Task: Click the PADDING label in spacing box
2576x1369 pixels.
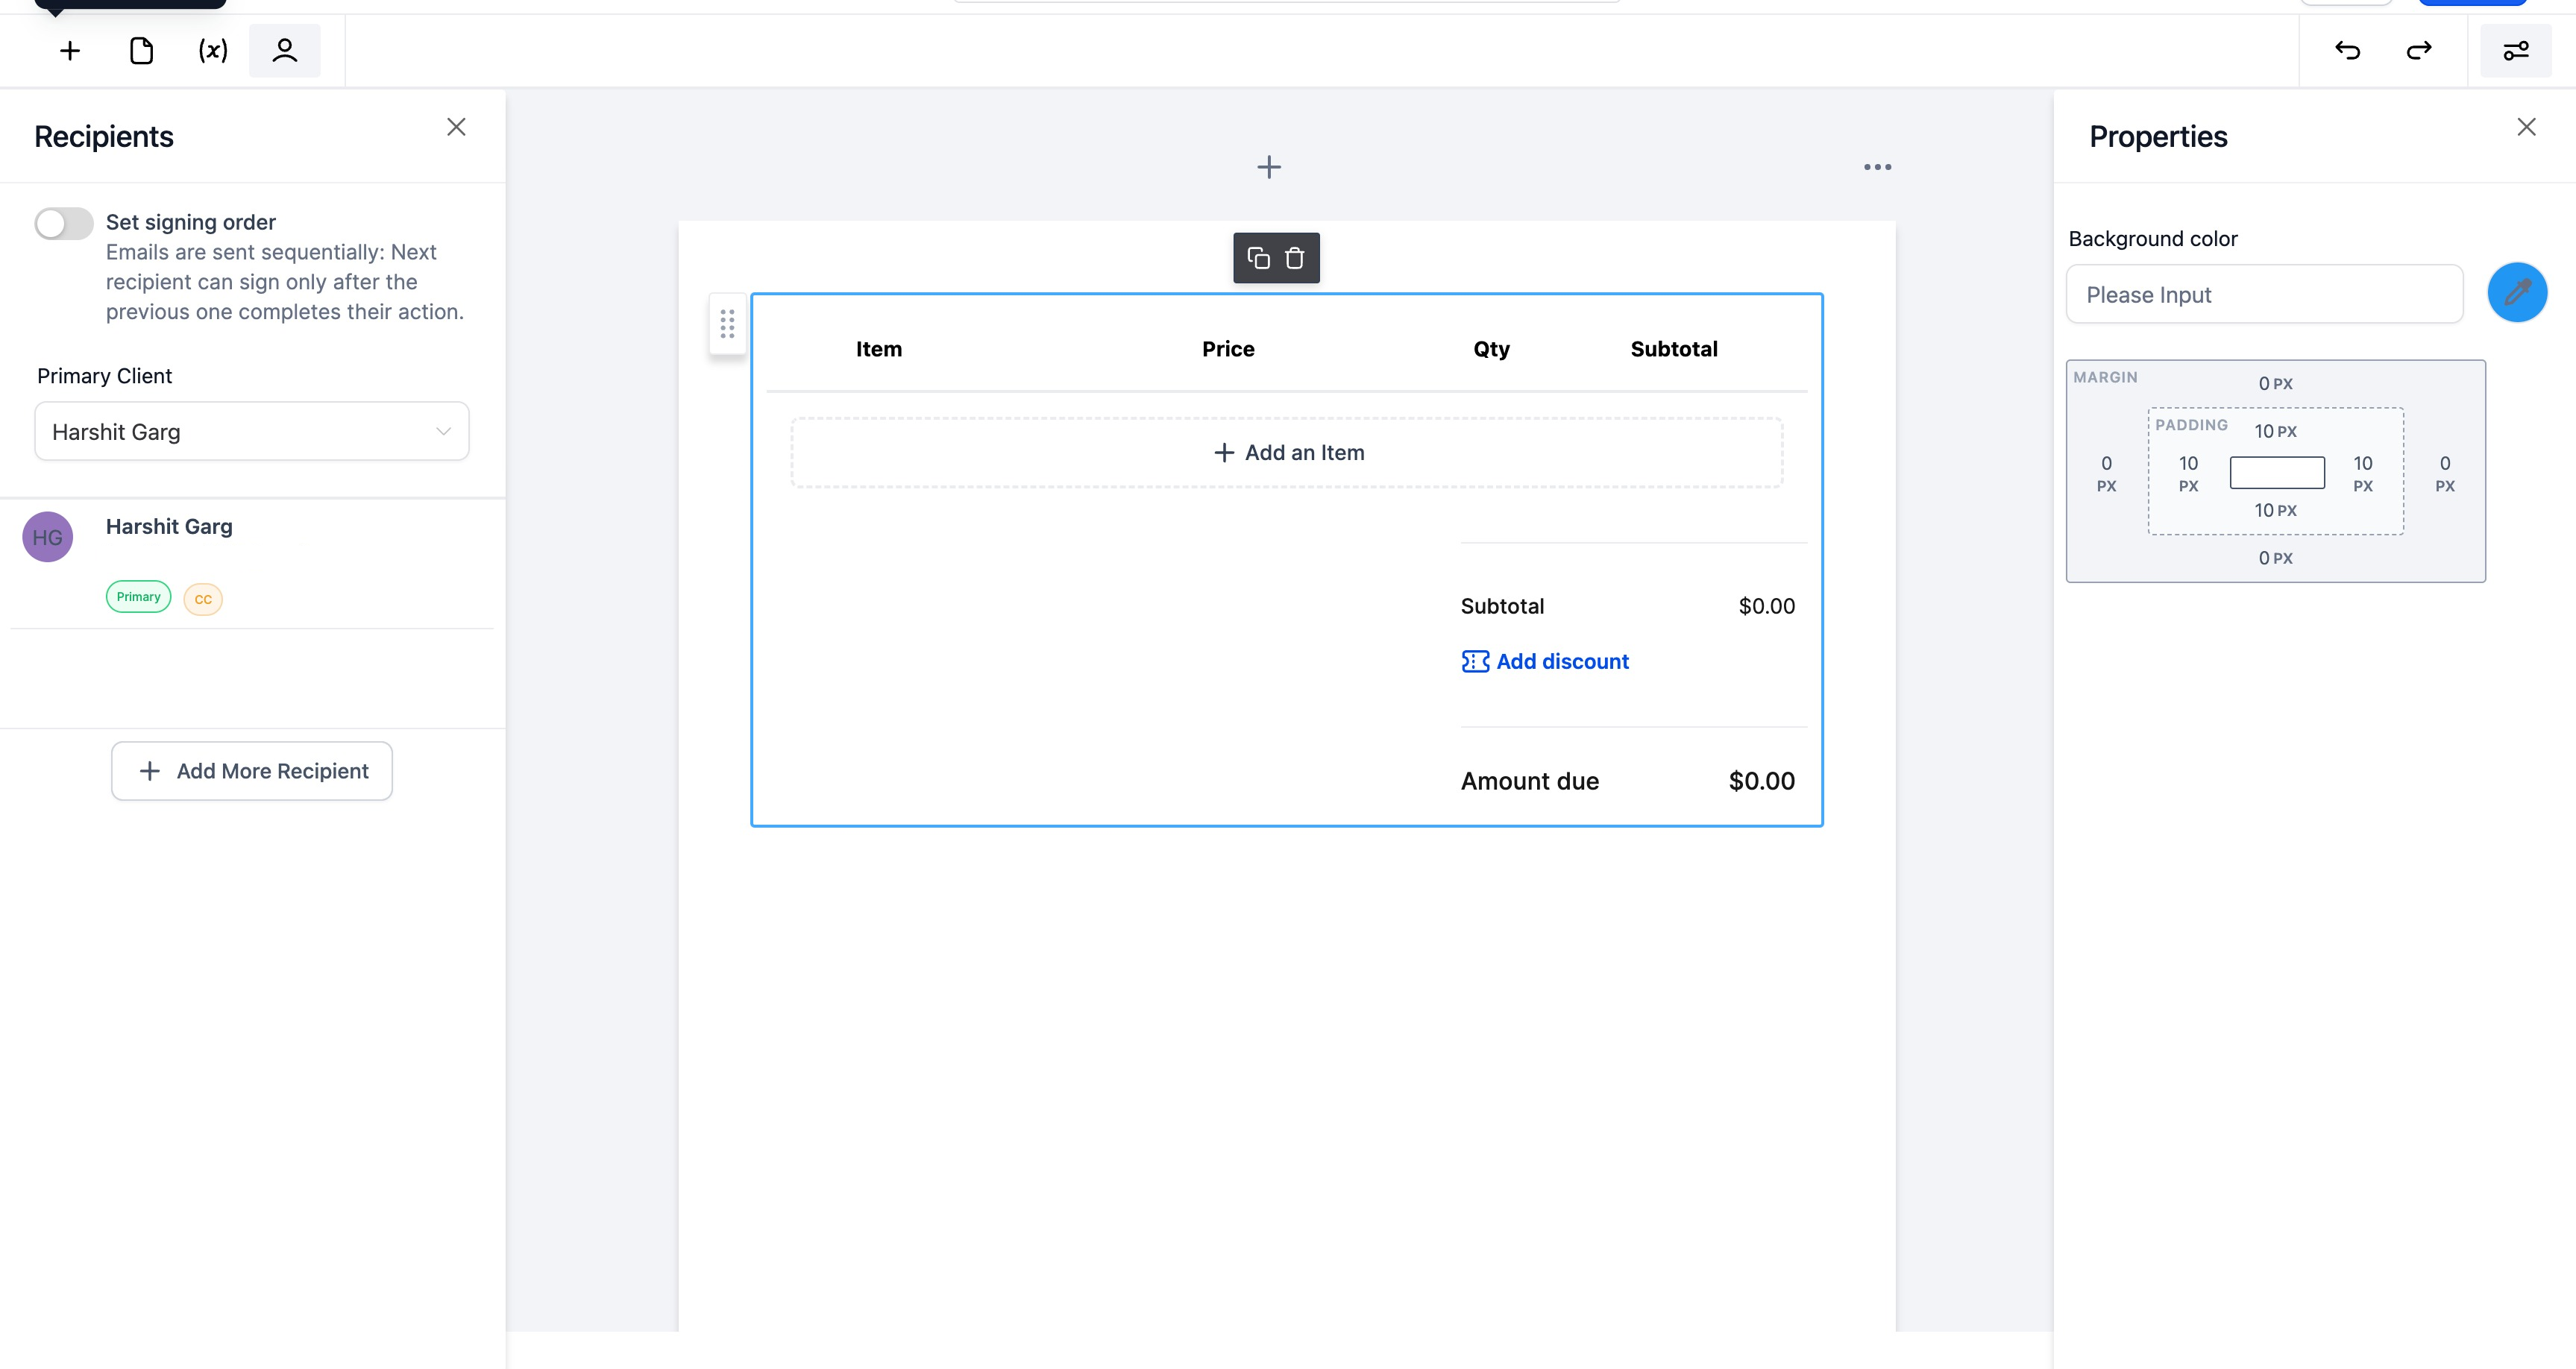Action: click(x=2191, y=425)
